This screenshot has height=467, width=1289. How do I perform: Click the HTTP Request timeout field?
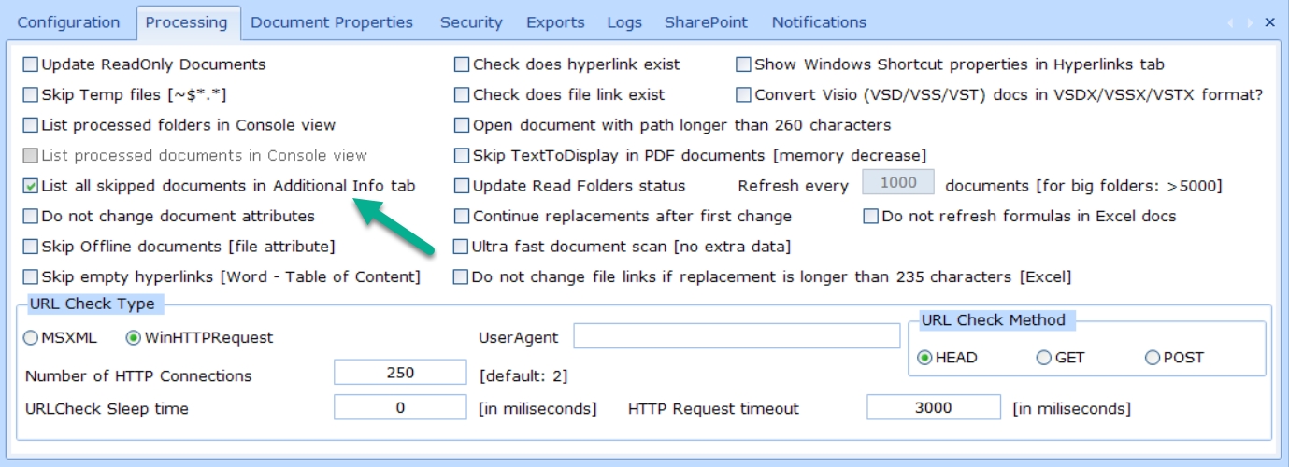(x=934, y=407)
